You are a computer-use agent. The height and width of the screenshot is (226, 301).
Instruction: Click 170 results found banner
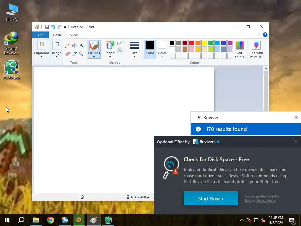[245, 129]
